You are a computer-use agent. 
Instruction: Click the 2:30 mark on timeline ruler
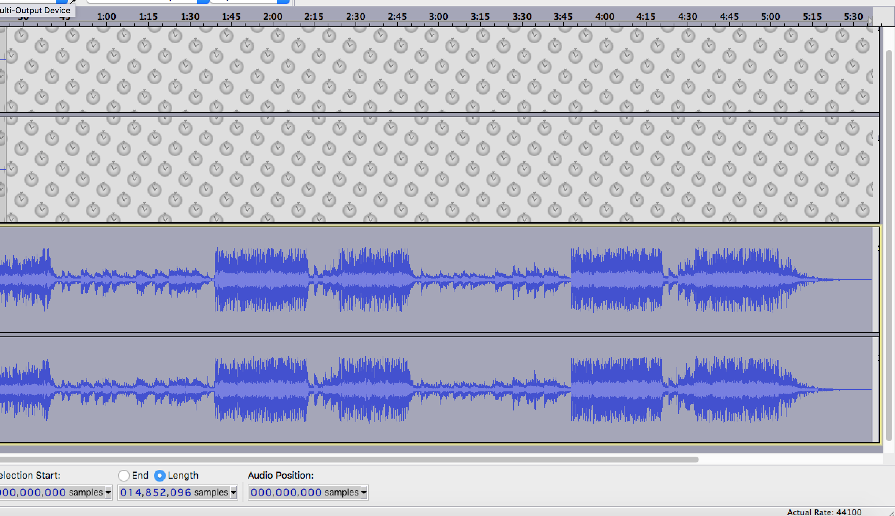click(356, 17)
